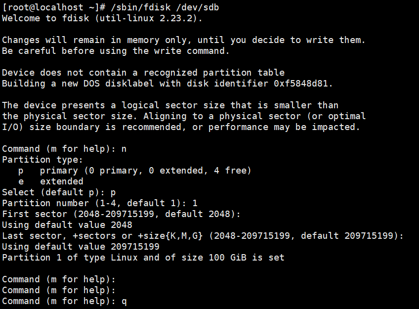Click the 'e extended' option line
This screenshot has height=309, width=419.
tap(51, 181)
